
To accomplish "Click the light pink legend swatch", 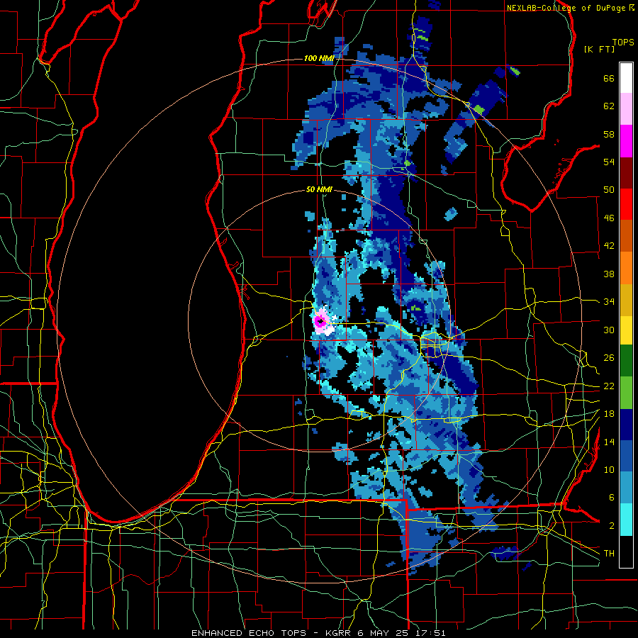I will 626,109.
